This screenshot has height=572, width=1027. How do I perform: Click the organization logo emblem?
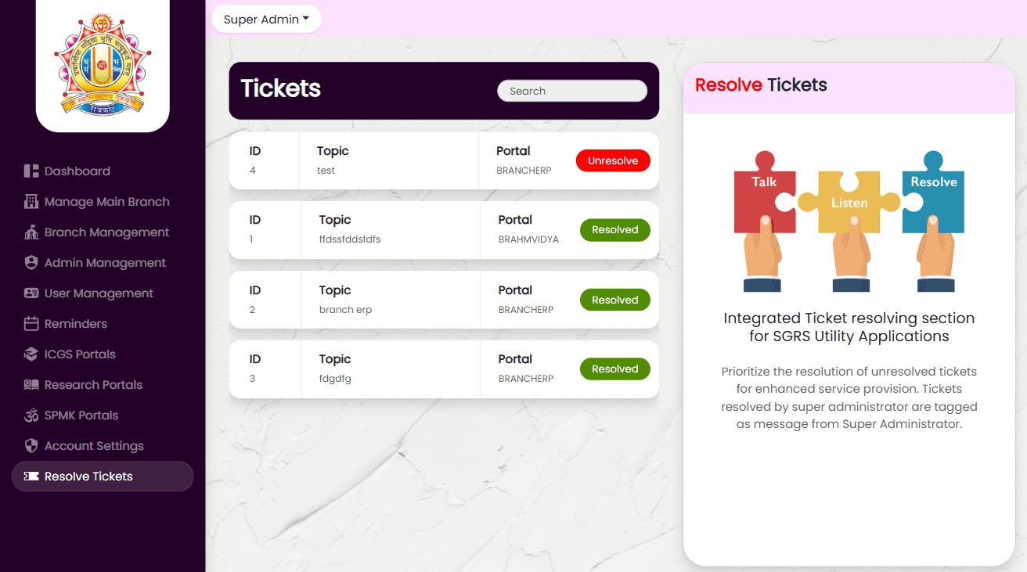(103, 63)
